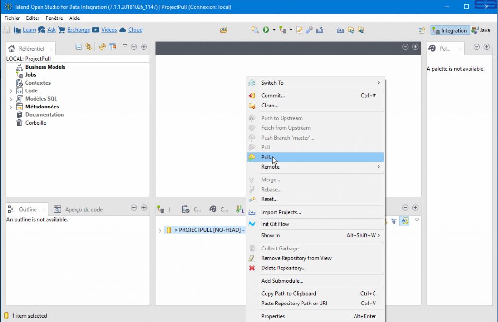The width and height of the screenshot is (498, 322).
Task: Choose Add Submodule... entry
Action: tap(315, 281)
